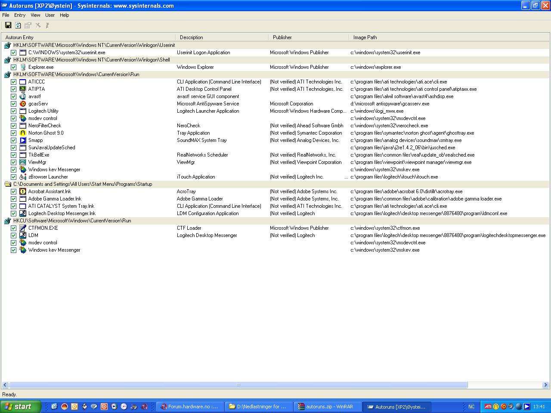This screenshot has height=413, width=551.
Task: Click the Autorun Entry column header
Action: coord(88,37)
